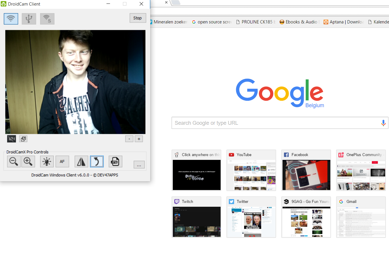Image resolution: width=389 pixels, height=253 pixels.
Task: Open YouTube most-visited tile
Action: (251, 170)
